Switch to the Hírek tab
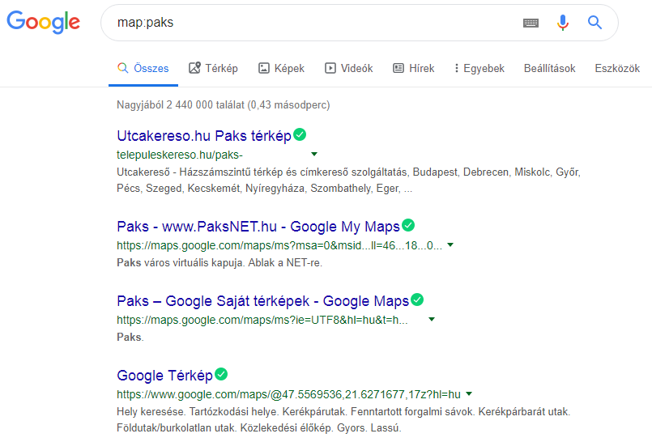The image size is (652, 442). (414, 68)
